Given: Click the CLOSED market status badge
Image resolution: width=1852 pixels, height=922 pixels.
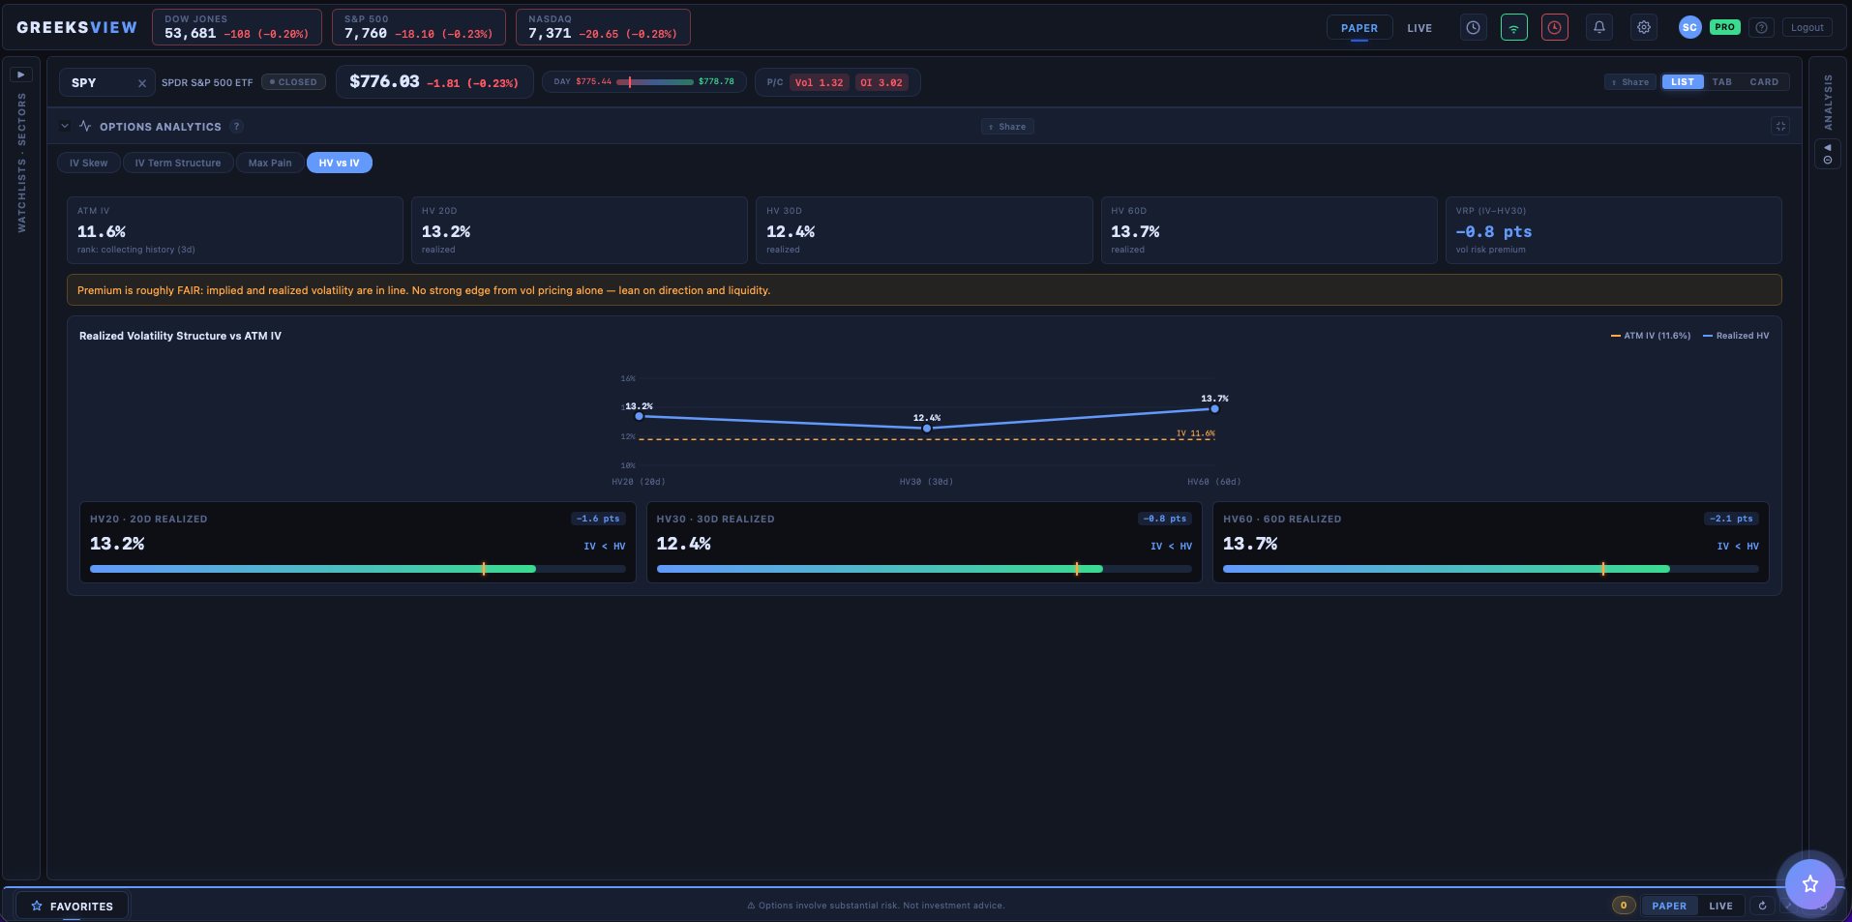Looking at the screenshot, I should coord(293,82).
